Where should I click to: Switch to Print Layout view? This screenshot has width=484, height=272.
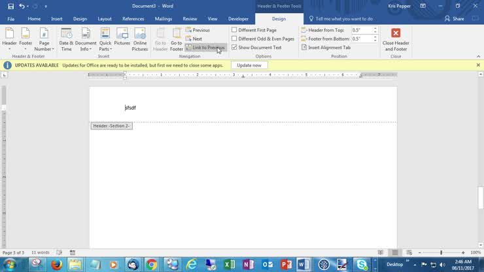point(395,252)
